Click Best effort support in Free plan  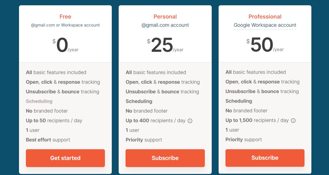pyautogui.click(x=48, y=140)
